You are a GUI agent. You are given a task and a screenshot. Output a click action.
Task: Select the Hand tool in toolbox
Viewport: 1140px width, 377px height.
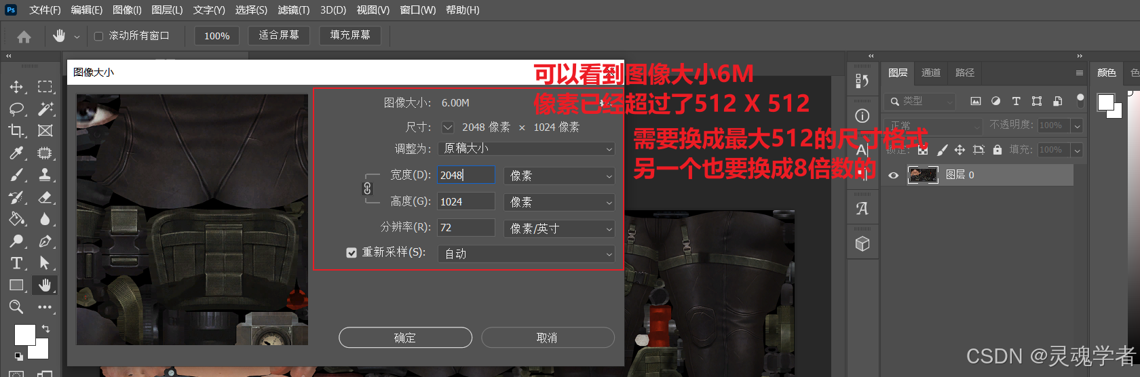click(45, 285)
